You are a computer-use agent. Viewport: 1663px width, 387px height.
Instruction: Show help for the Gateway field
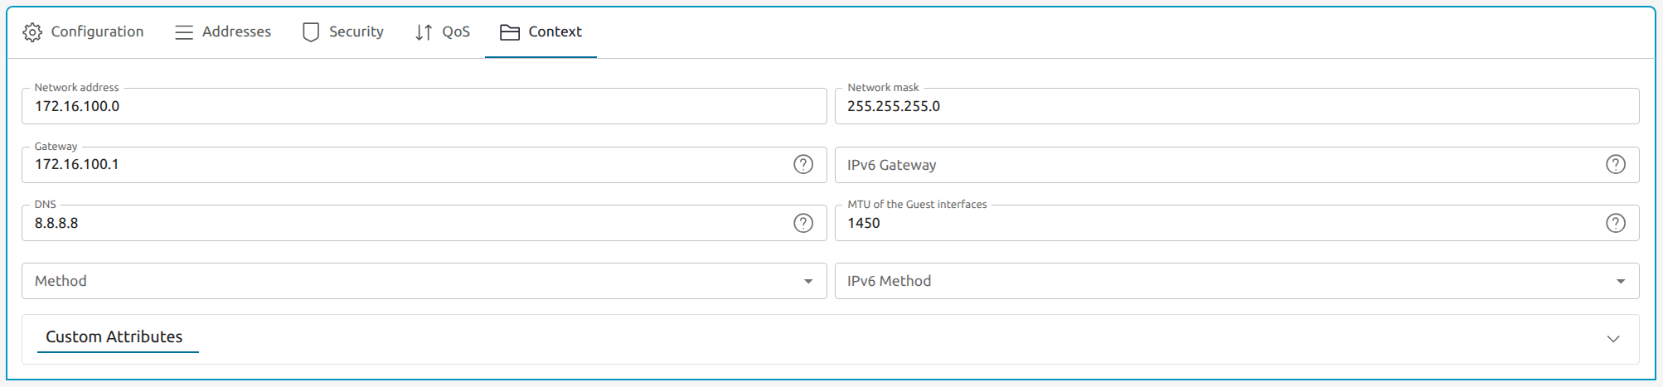(803, 164)
